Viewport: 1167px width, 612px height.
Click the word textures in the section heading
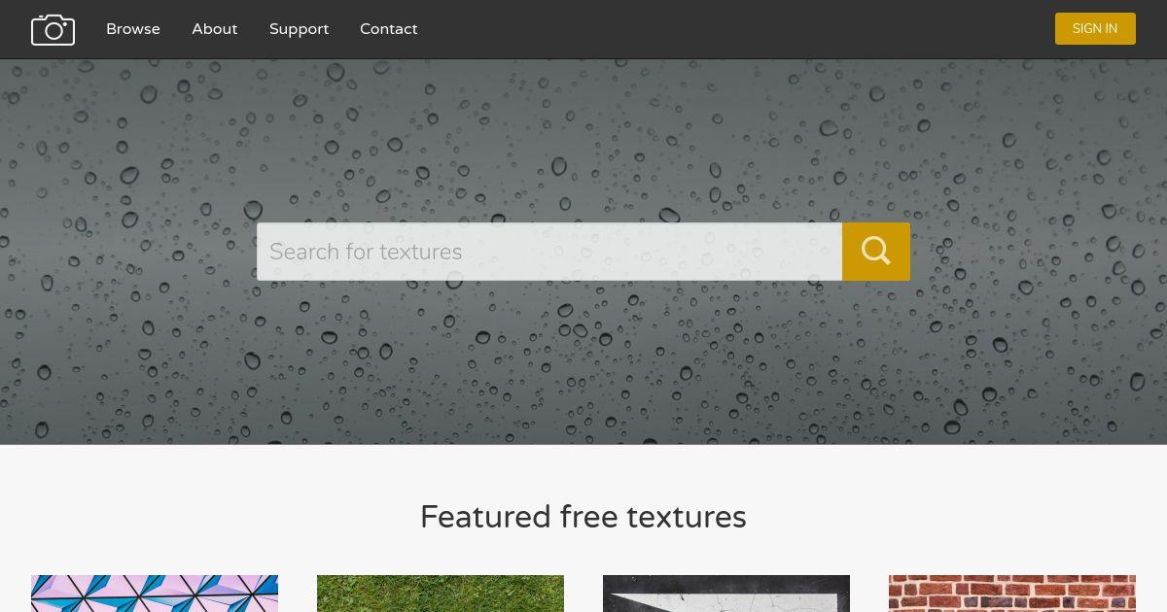point(687,517)
